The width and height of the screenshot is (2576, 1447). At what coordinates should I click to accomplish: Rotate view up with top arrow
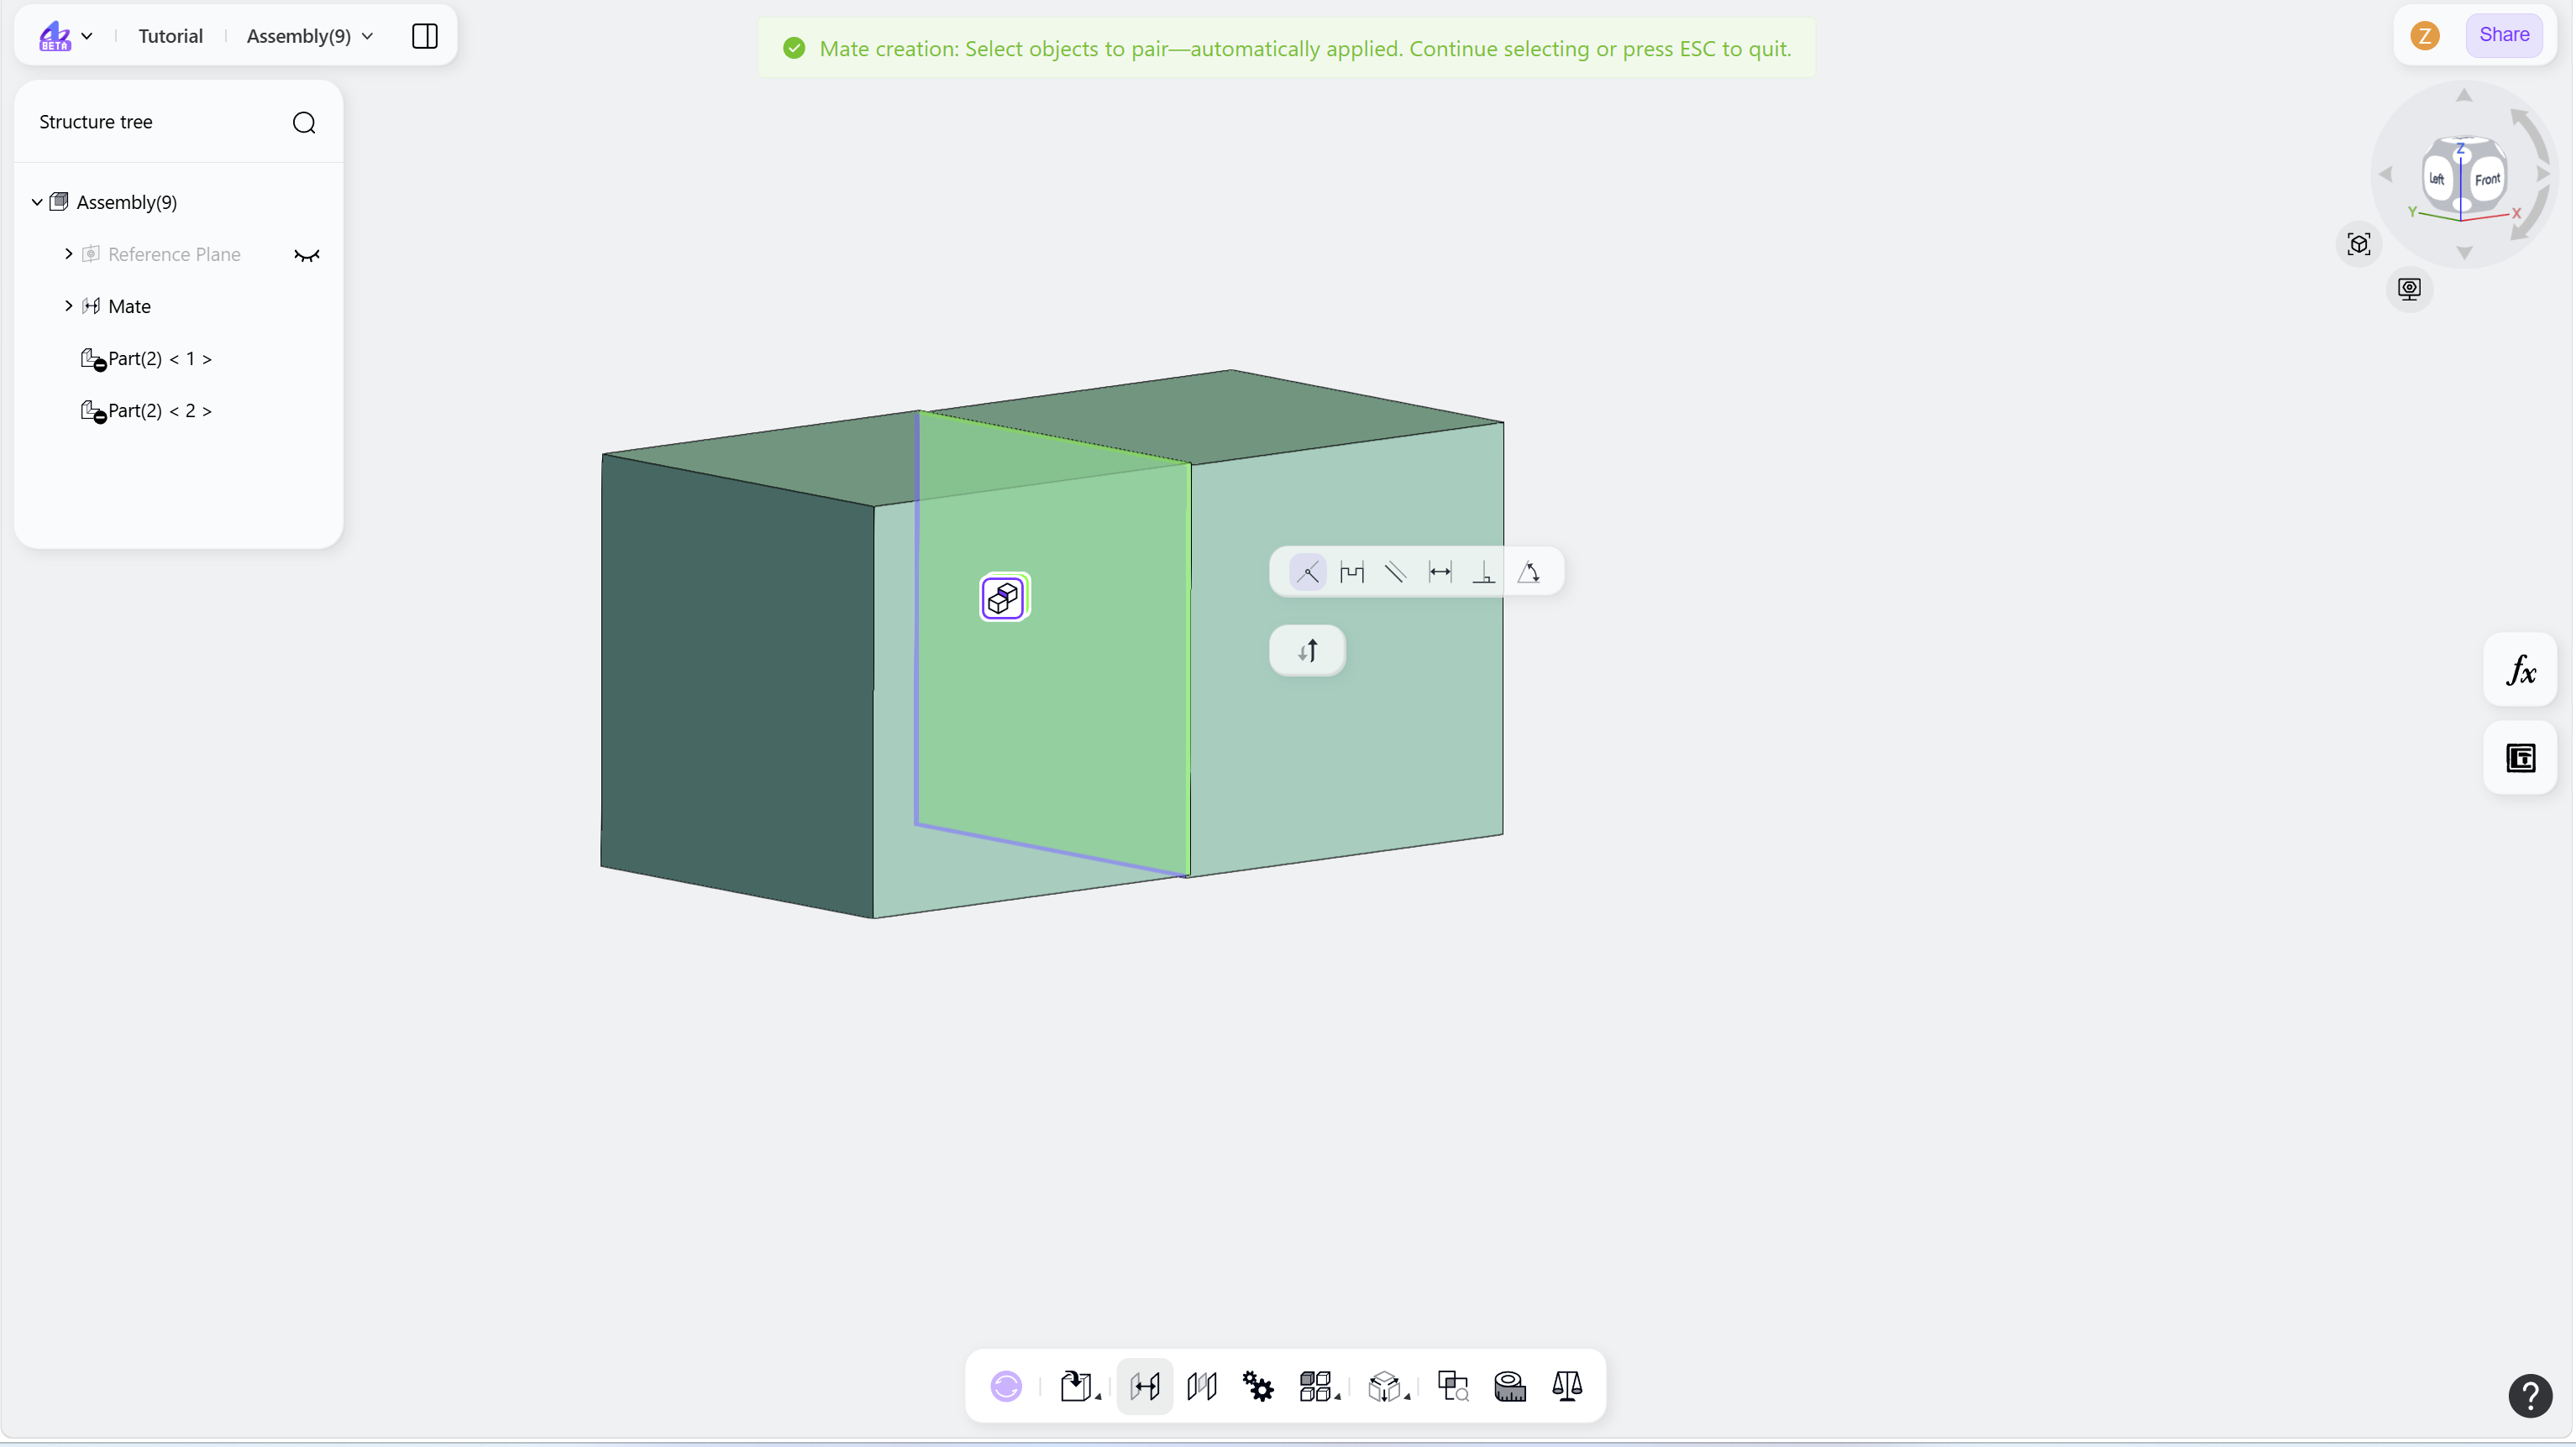coord(2464,95)
